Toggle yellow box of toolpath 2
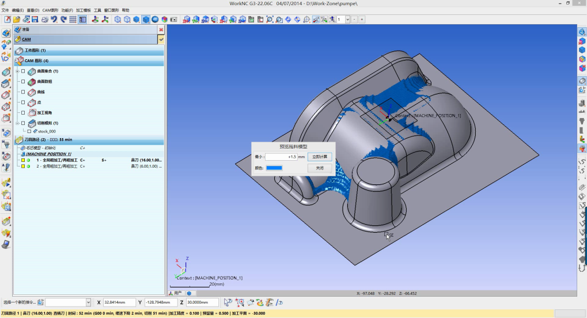Viewport: 587px width, 318px height. point(23,166)
